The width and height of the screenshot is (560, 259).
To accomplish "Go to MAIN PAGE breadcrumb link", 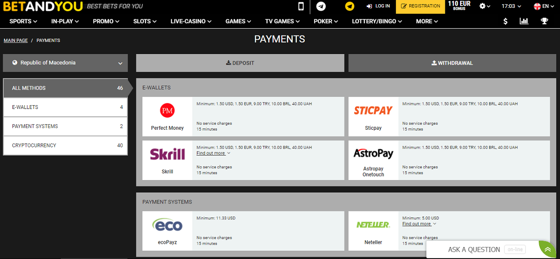I will coord(16,41).
